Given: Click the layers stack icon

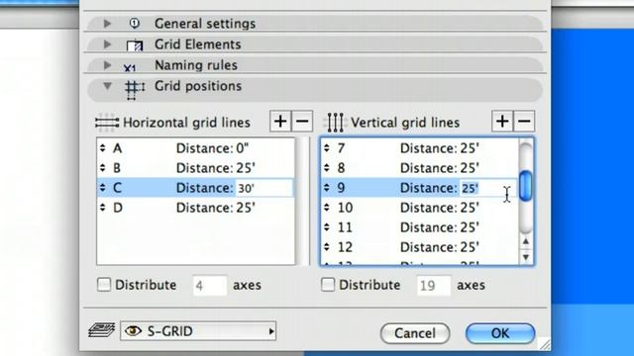Looking at the screenshot, I should [101, 330].
